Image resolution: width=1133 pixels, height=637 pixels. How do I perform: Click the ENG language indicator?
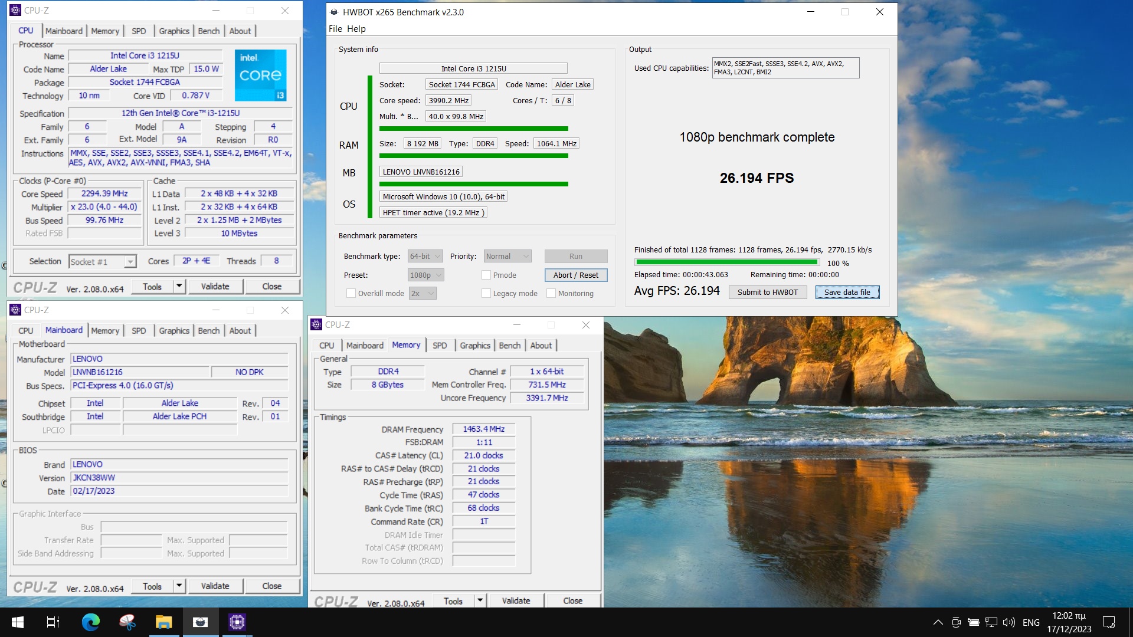click(x=1031, y=622)
